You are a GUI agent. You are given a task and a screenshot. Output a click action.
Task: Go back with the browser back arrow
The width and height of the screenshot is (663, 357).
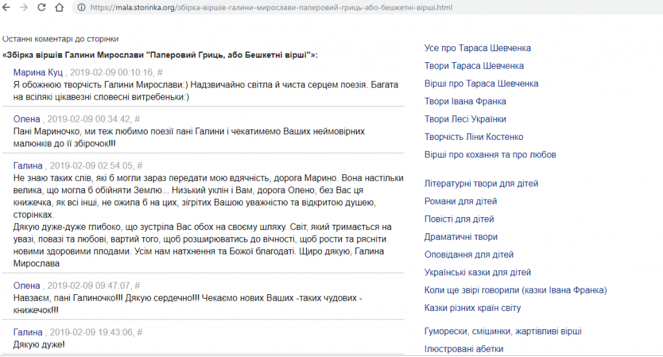coord(6,7)
